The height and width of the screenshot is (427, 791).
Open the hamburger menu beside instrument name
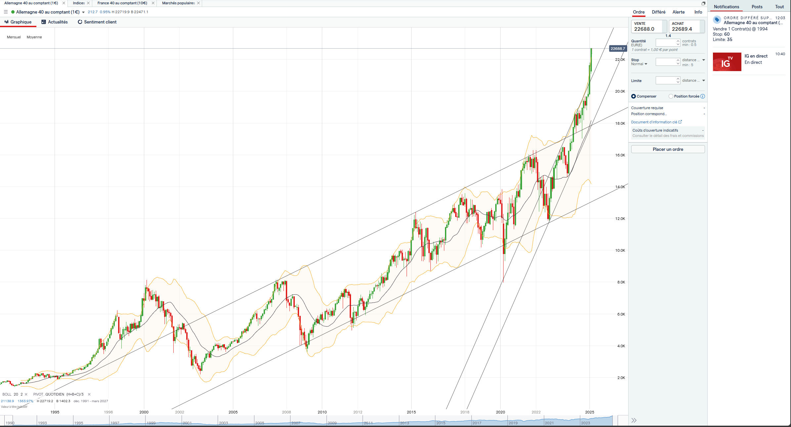[6, 12]
